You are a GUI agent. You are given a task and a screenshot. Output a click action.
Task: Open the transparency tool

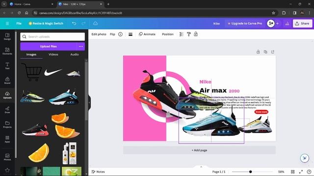coord(182,34)
